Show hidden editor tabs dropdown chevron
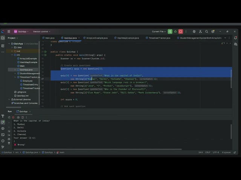The height and width of the screenshot is (180, 241). 225,38
